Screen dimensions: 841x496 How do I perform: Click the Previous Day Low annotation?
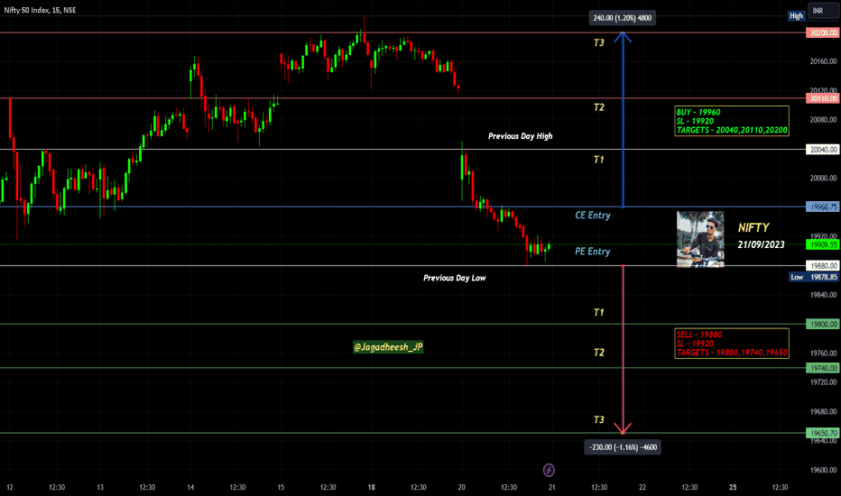tap(454, 278)
